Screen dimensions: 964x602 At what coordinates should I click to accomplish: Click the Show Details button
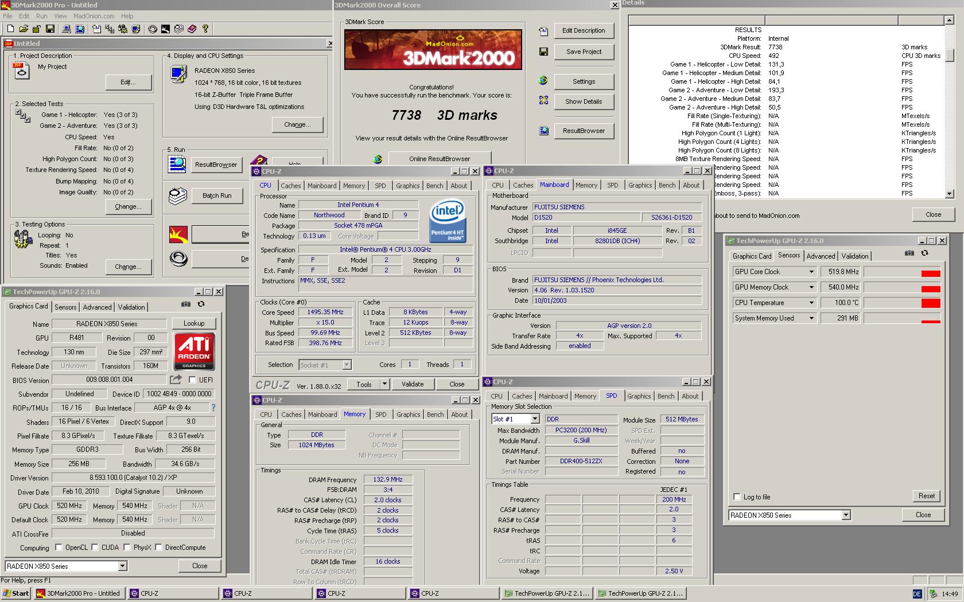(x=584, y=101)
